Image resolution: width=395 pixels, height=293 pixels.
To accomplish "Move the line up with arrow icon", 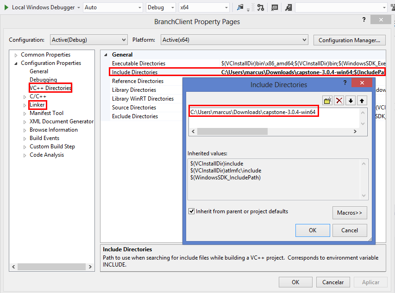I will coord(362,101).
